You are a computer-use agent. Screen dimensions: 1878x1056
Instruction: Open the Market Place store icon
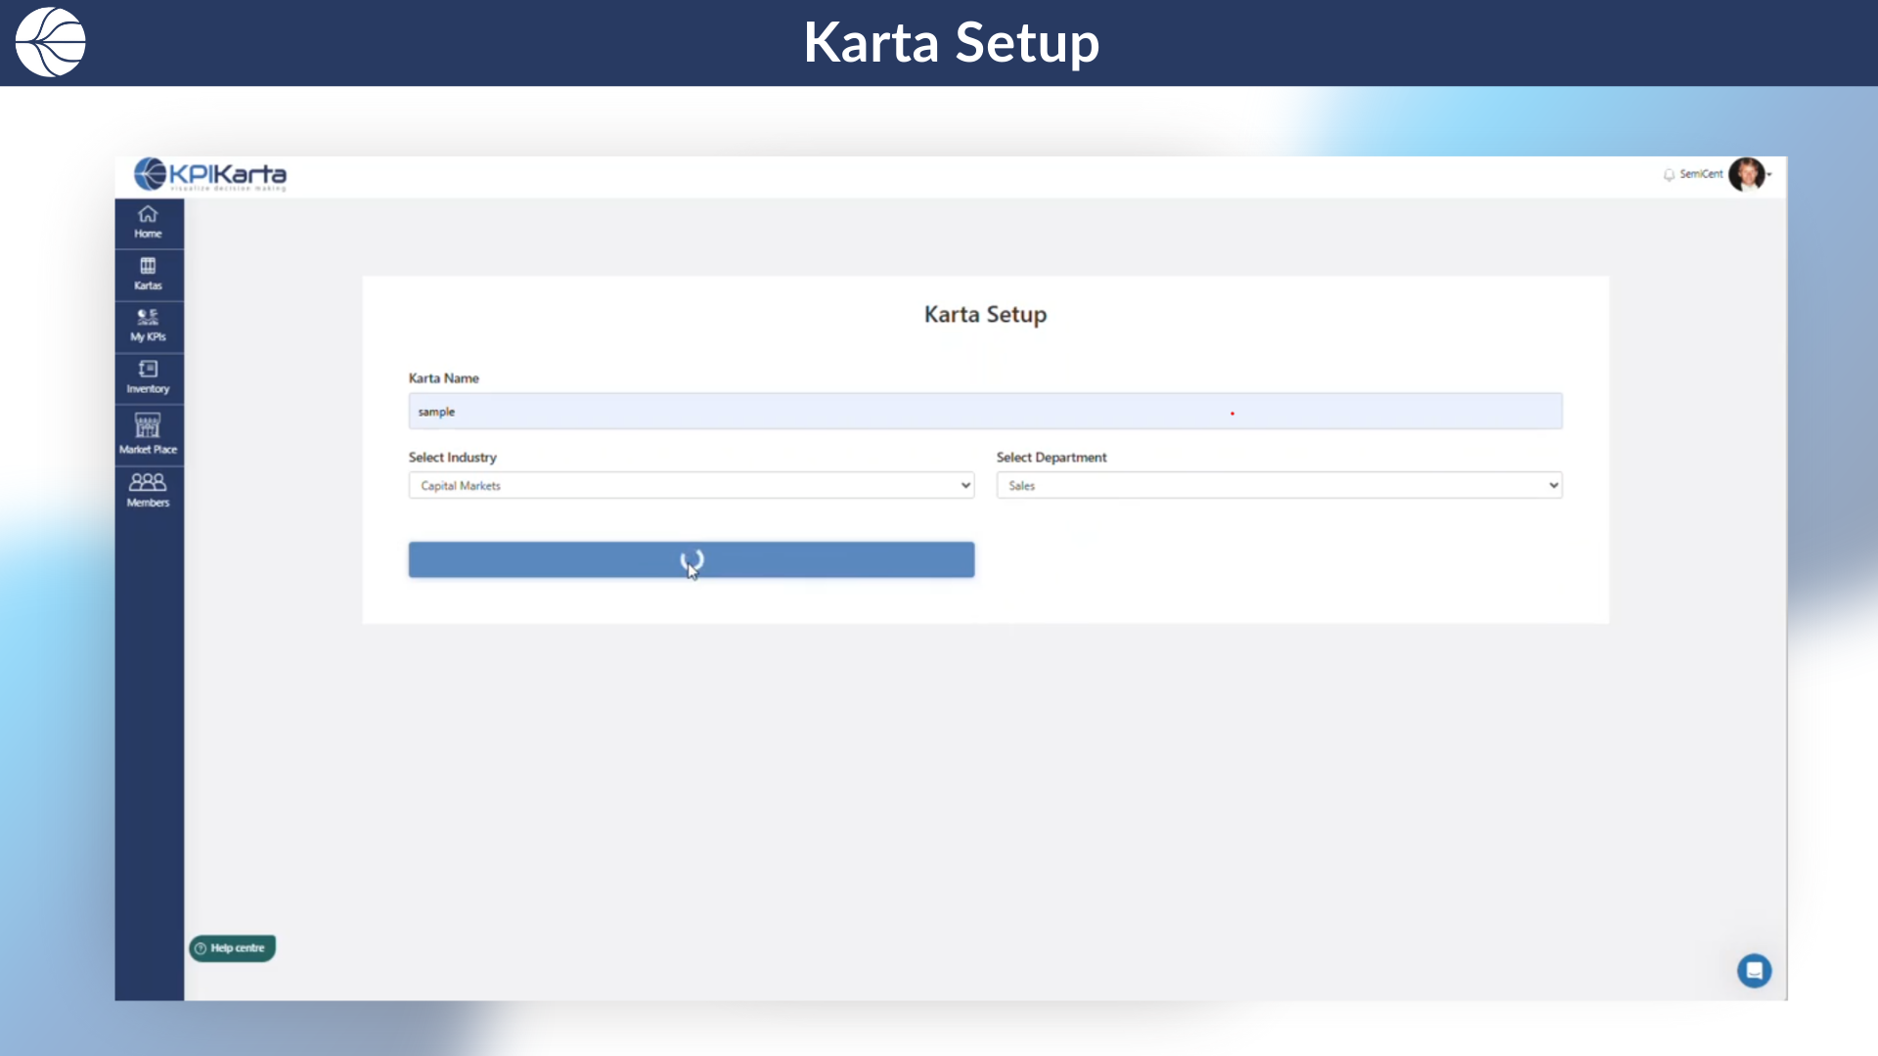click(148, 433)
